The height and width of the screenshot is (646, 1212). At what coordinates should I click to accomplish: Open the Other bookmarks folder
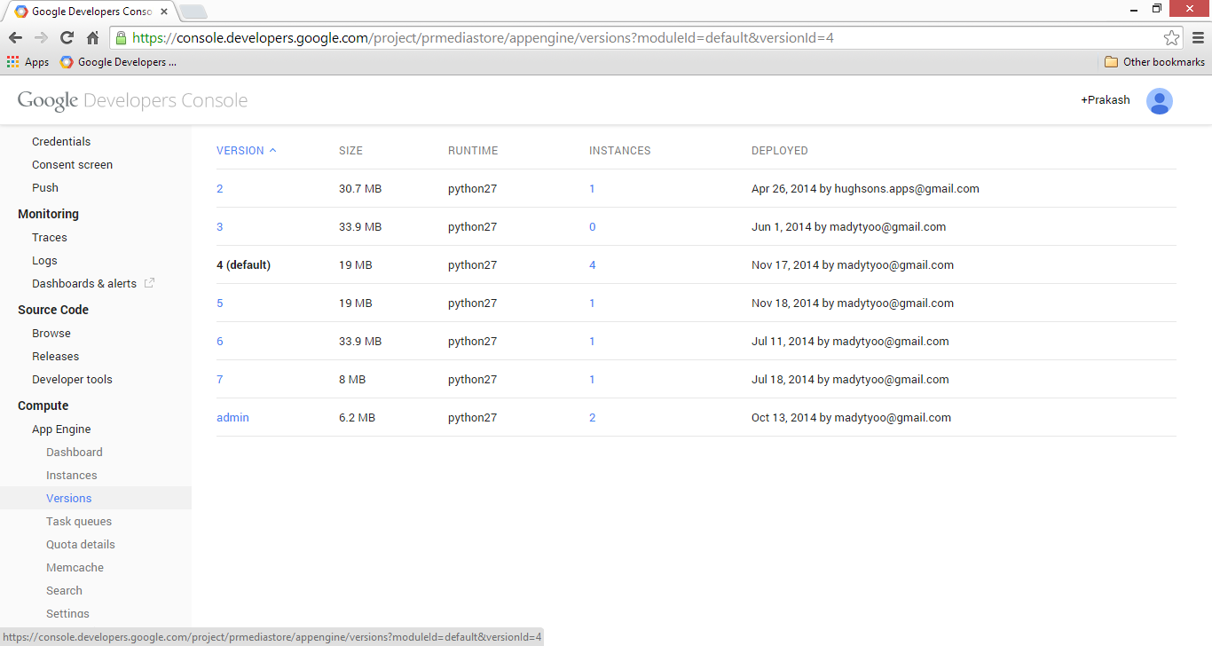(1154, 62)
